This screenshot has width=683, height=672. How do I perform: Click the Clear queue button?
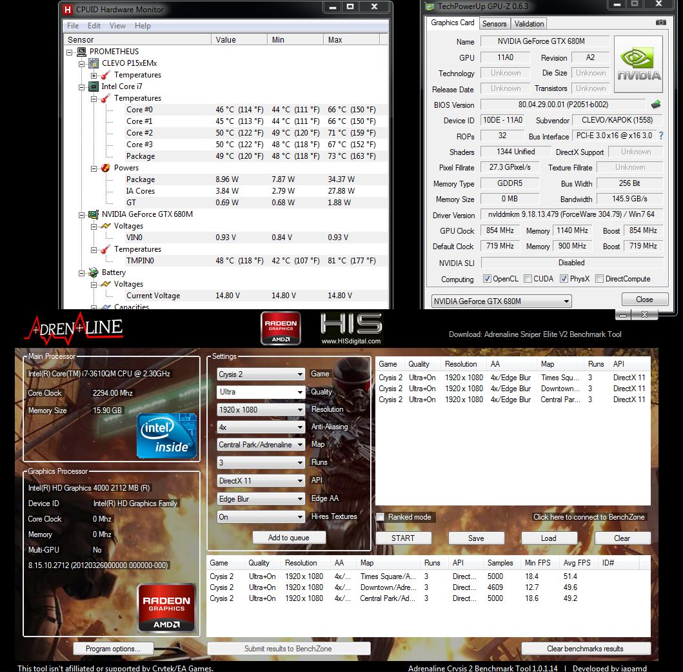[x=622, y=538]
